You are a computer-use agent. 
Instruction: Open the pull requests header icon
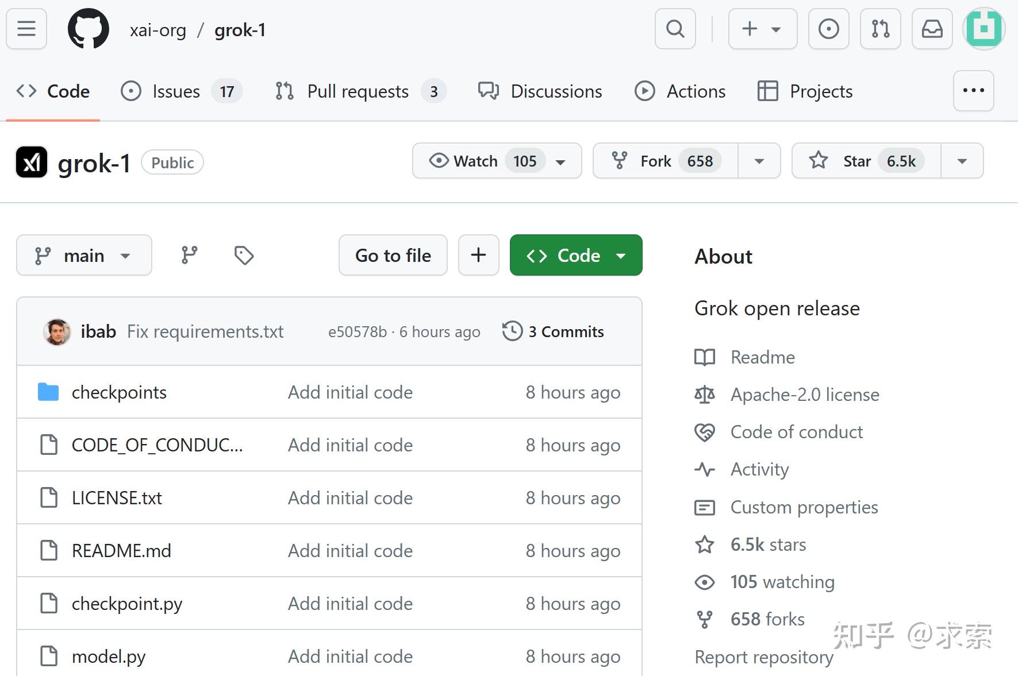tap(880, 29)
